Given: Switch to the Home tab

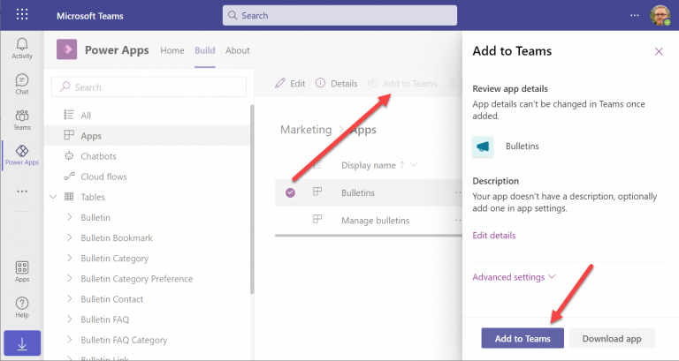Looking at the screenshot, I should click(172, 50).
